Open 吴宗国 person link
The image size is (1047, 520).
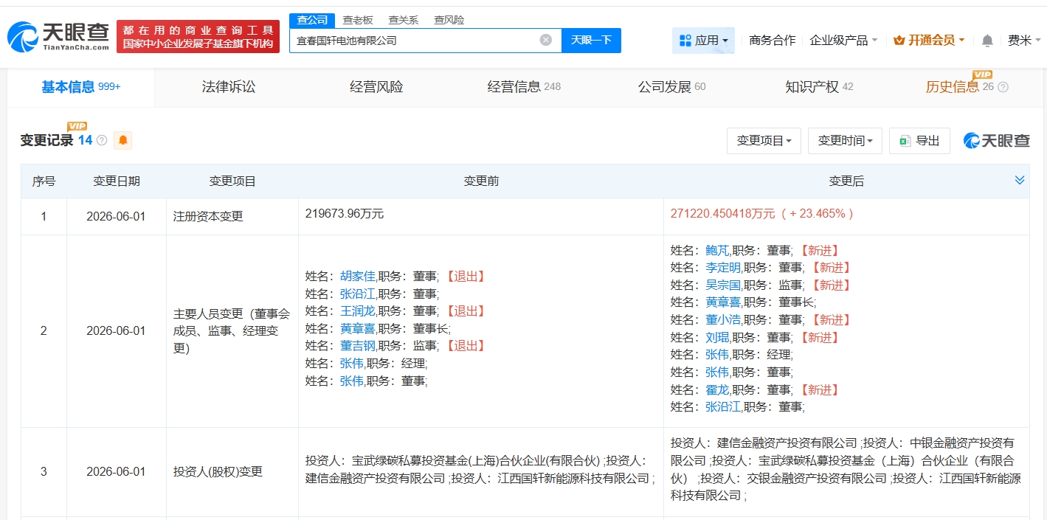click(x=722, y=285)
